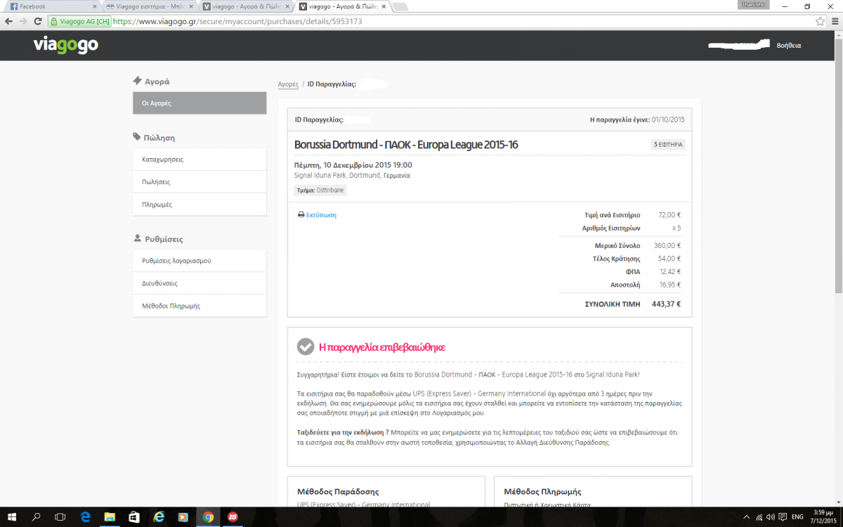Image resolution: width=843 pixels, height=527 pixels.
Task: Open Task View on the taskbar
Action: [60, 517]
